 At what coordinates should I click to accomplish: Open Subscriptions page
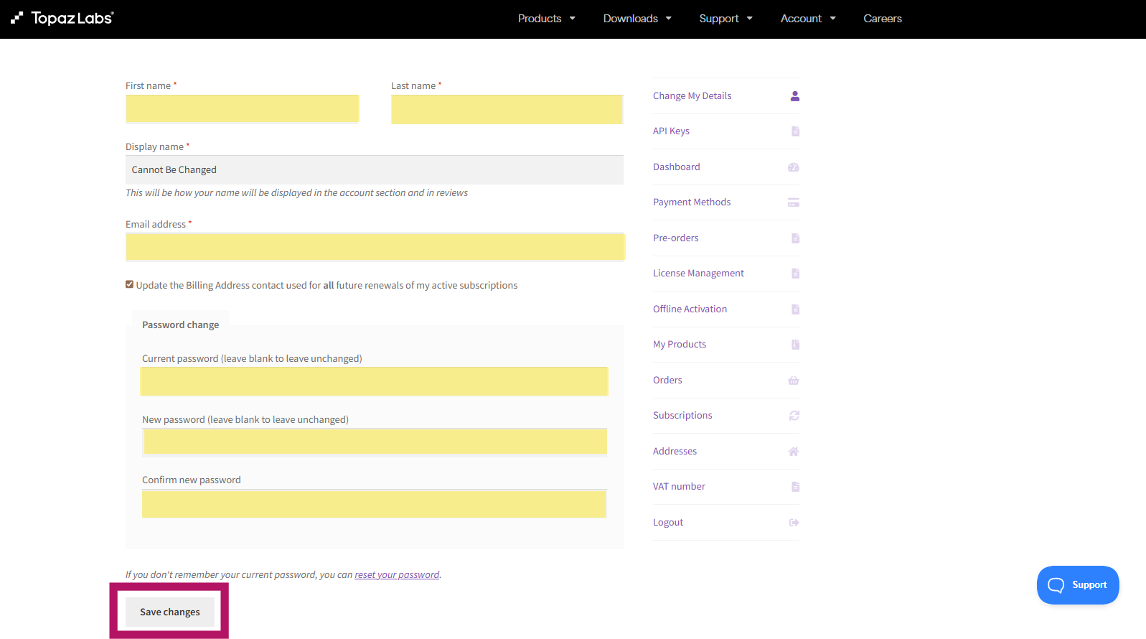[682, 416]
